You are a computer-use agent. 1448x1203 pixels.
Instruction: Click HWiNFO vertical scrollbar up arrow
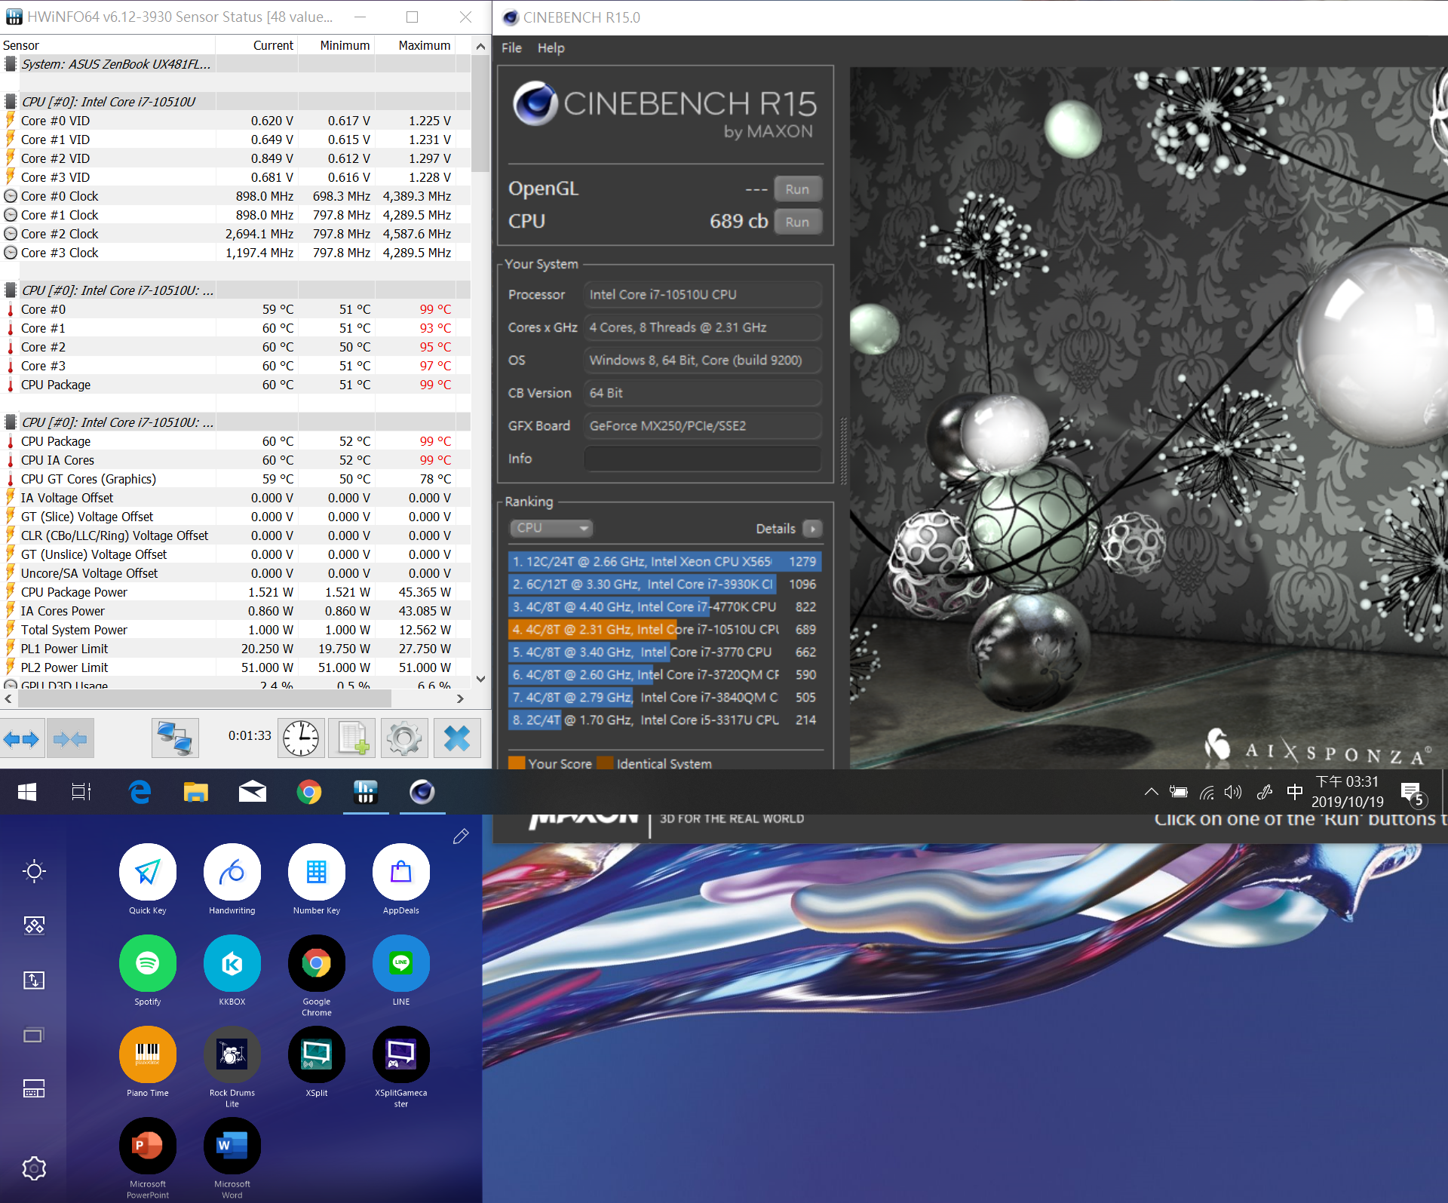click(480, 46)
